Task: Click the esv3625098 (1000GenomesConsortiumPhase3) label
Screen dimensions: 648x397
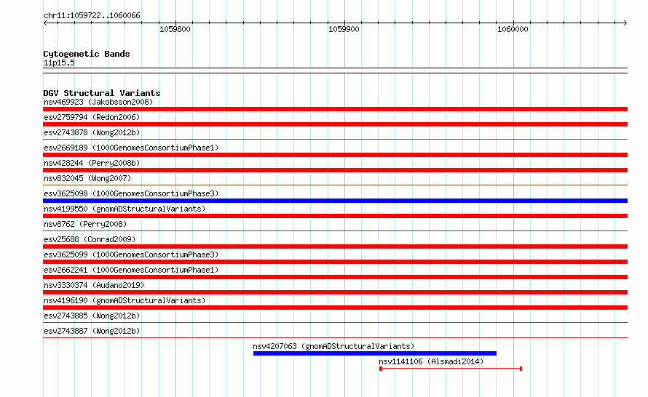Action: pyautogui.click(x=131, y=193)
